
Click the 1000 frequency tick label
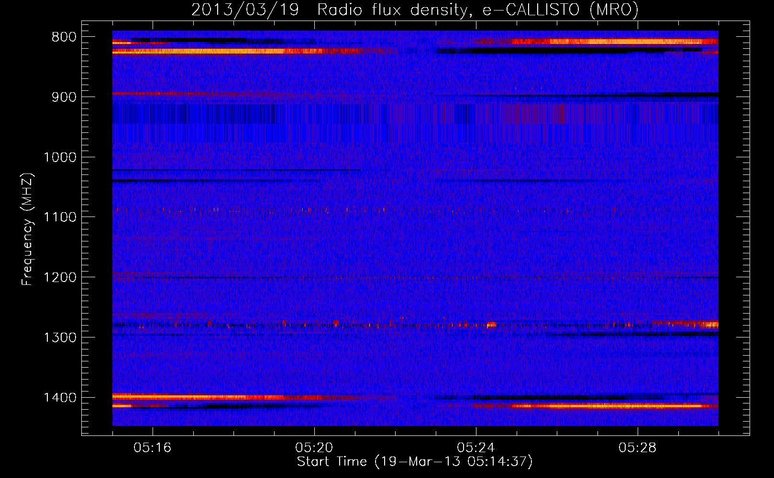coord(60,157)
